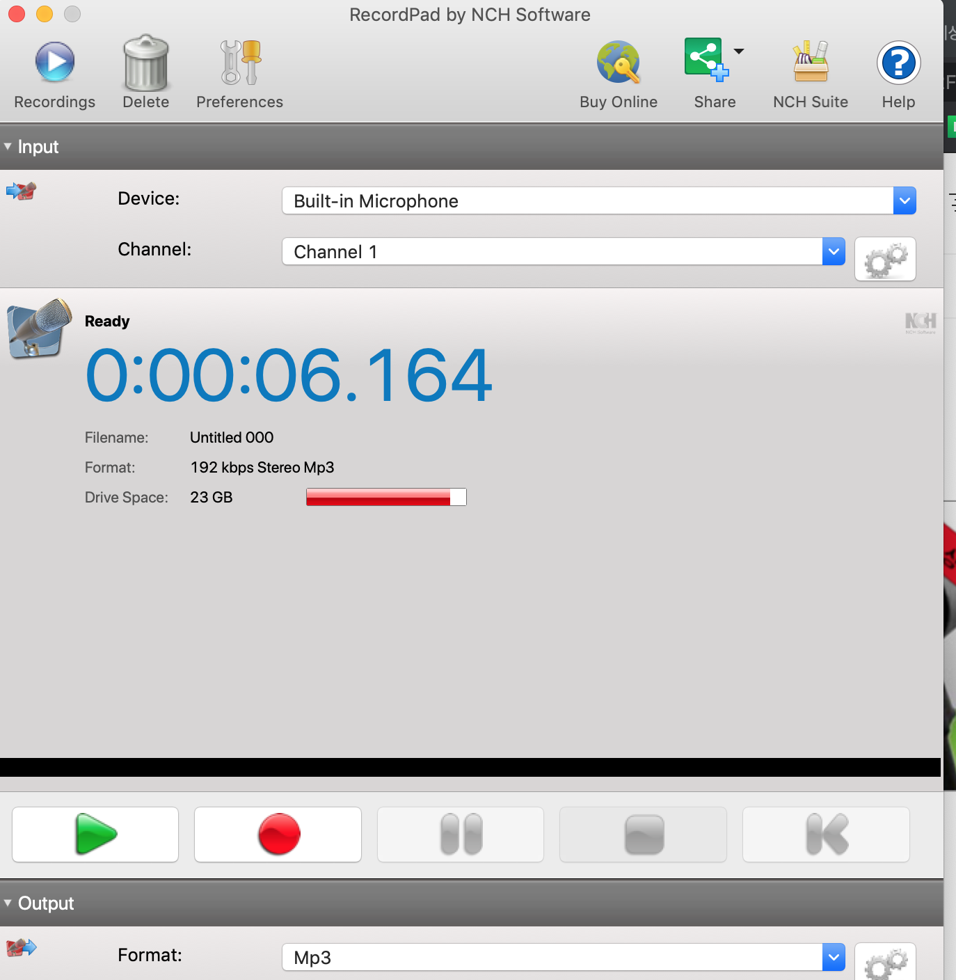This screenshot has height=980, width=956.
Task: Click the Delete trash can icon
Action: [146, 63]
